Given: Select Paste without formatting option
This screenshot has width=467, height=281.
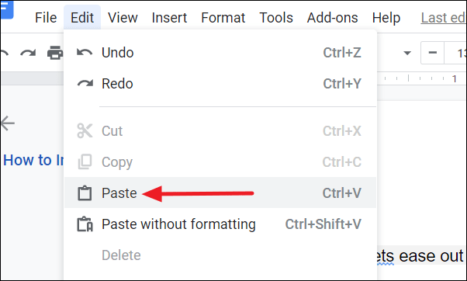Looking at the screenshot, I should tap(220, 224).
